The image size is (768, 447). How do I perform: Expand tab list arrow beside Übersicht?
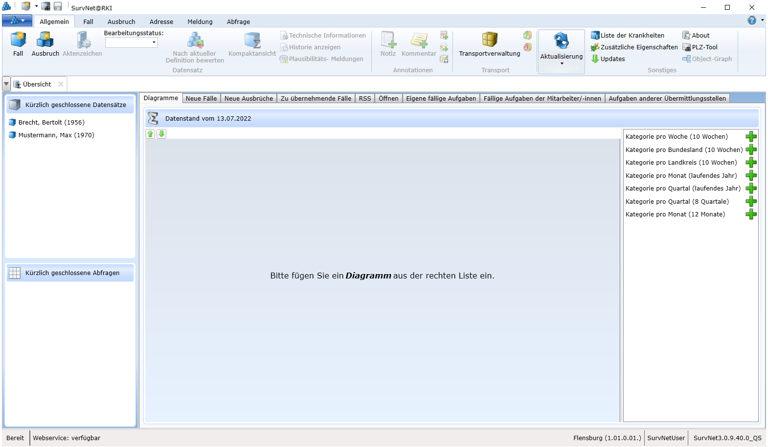click(x=6, y=84)
